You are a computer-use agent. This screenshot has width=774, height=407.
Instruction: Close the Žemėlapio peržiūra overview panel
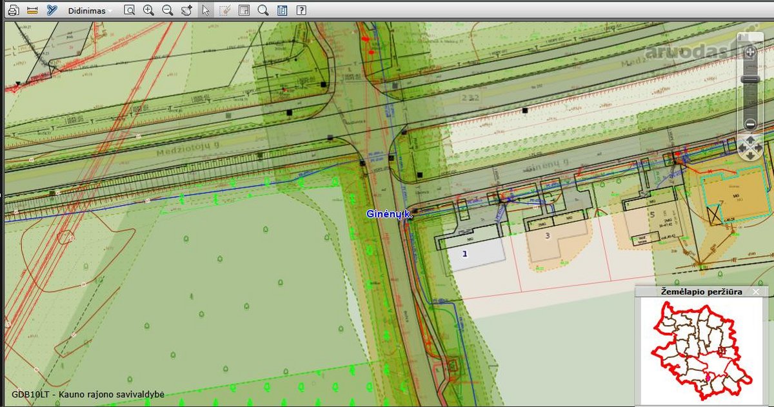(756, 292)
